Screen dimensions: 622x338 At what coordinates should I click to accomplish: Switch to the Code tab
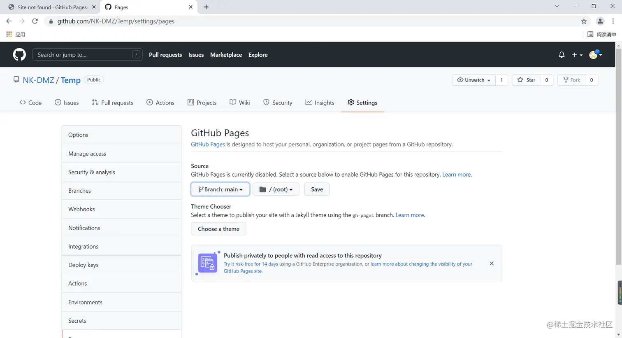30,103
